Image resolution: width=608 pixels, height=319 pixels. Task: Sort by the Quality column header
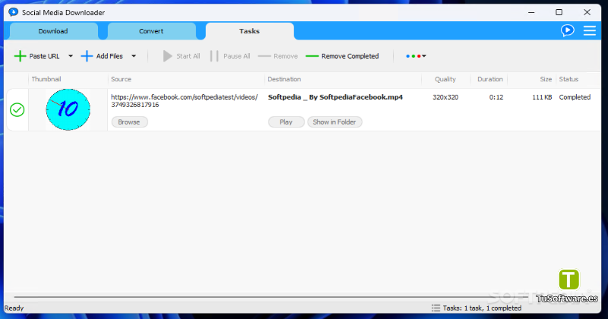(445, 79)
